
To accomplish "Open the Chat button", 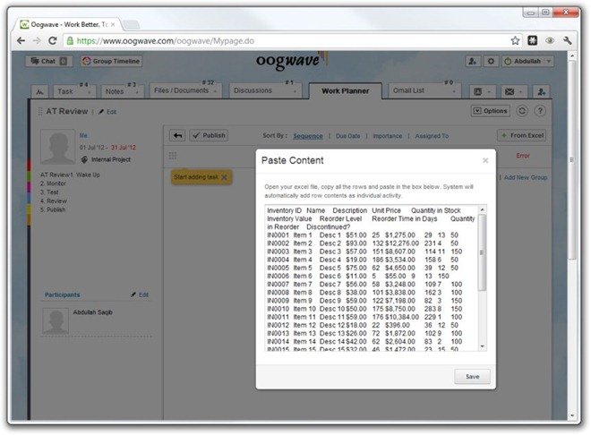I will pyautogui.click(x=47, y=61).
